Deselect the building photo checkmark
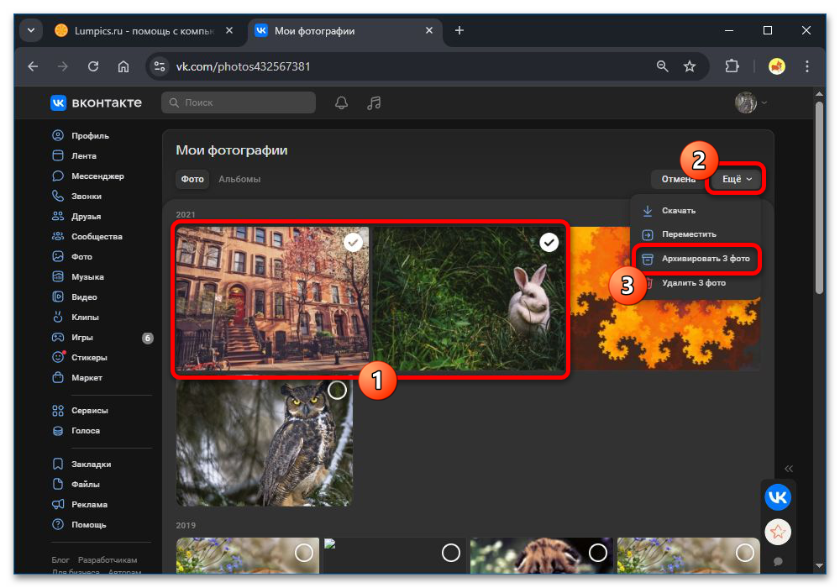The height and width of the screenshot is (588, 840). pyautogui.click(x=353, y=243)
